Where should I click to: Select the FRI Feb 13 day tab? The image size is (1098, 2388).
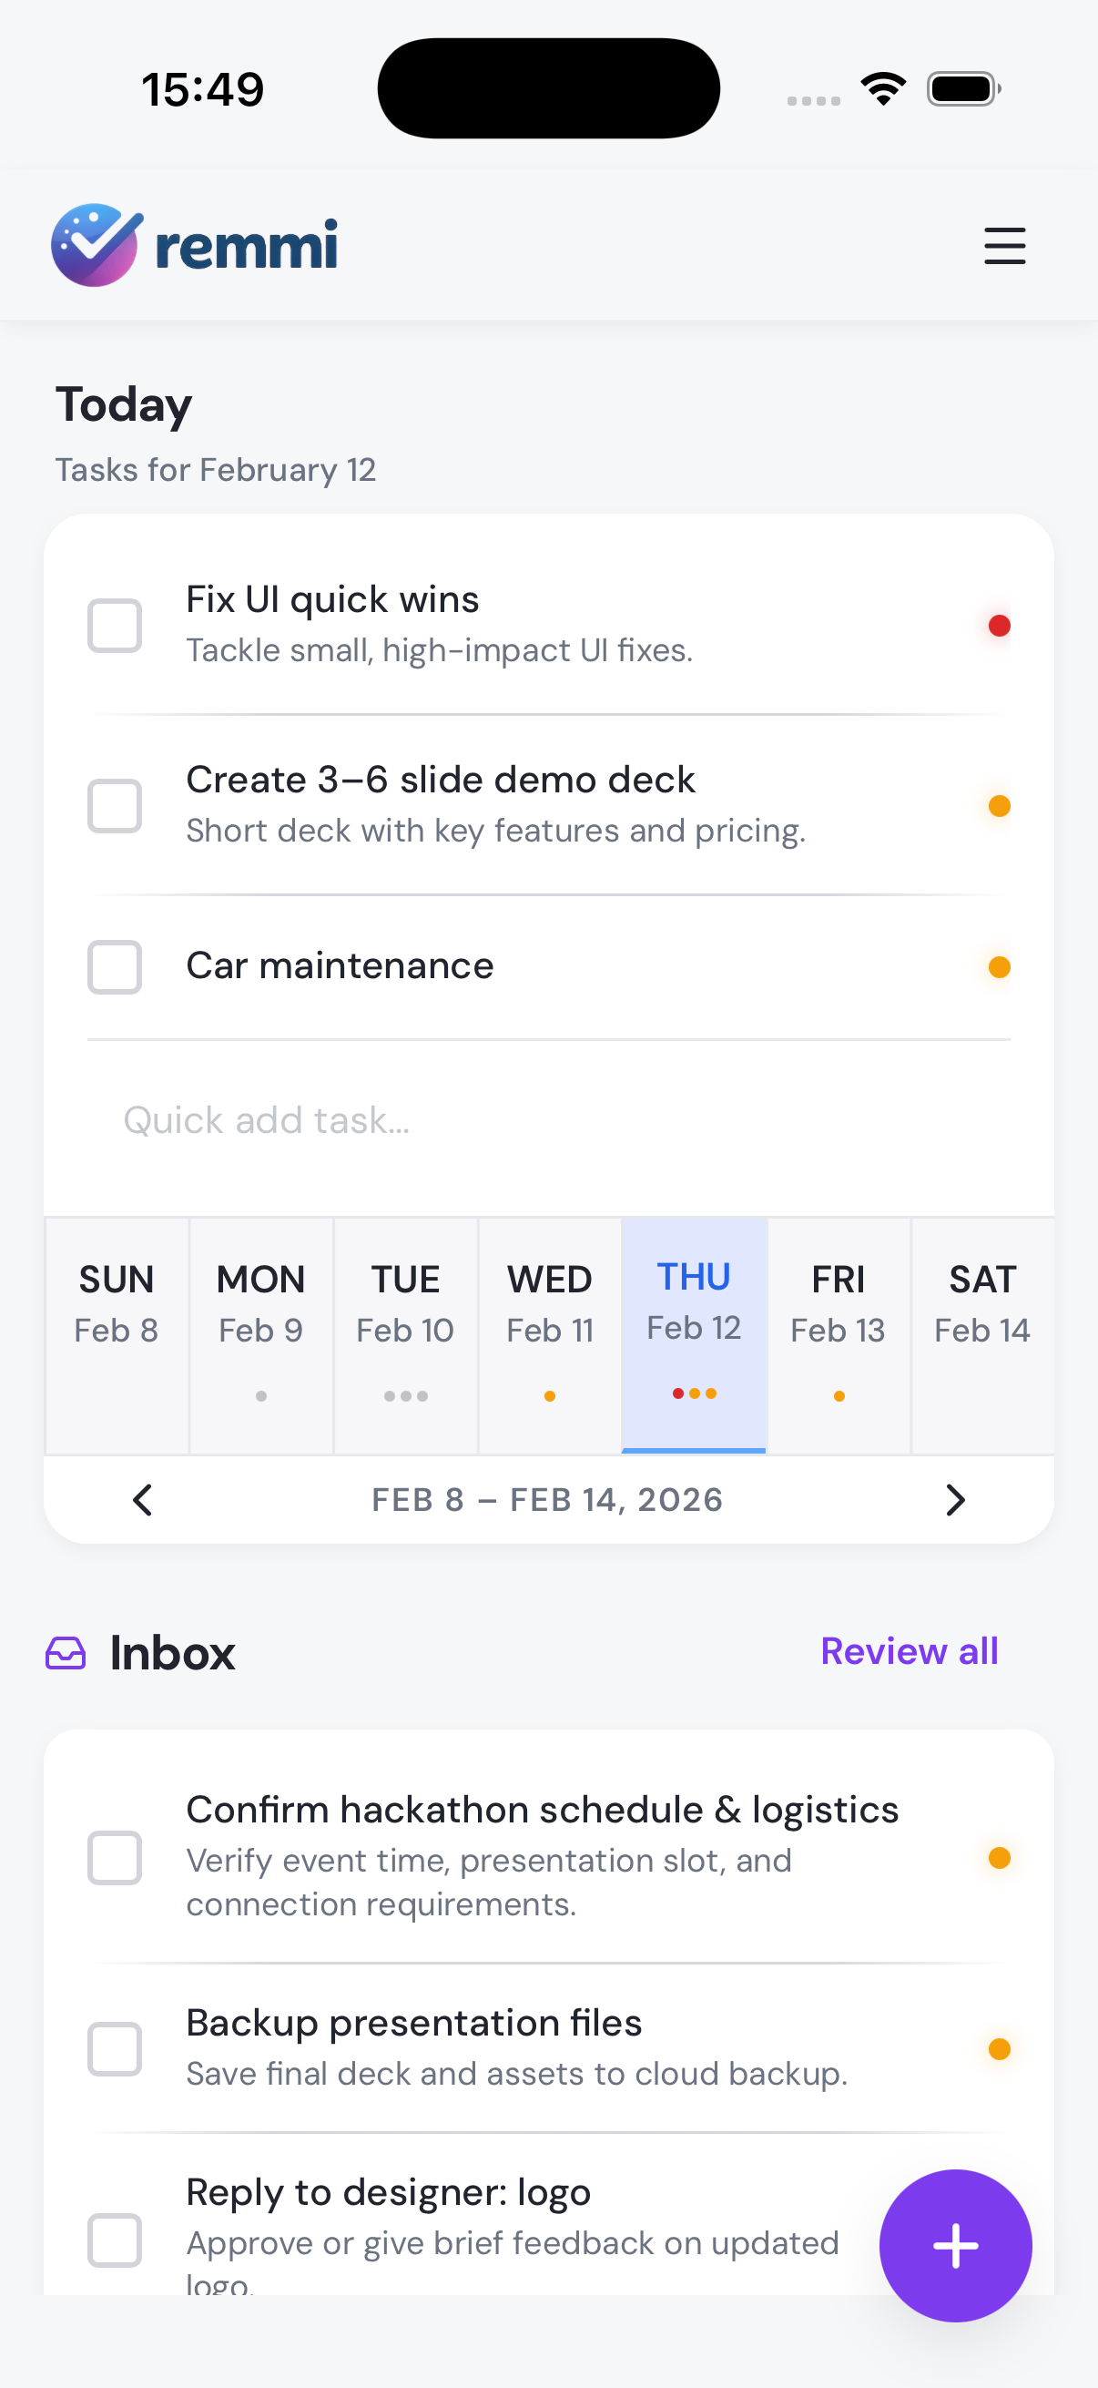(838, 1333)
